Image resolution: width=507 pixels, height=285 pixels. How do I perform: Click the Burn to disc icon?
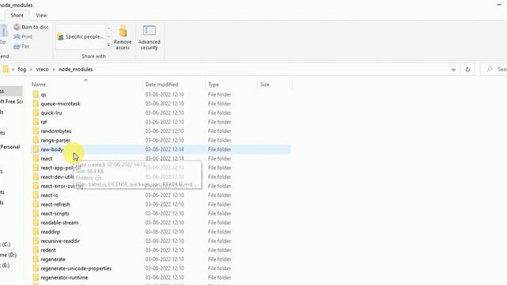[17, 27]
